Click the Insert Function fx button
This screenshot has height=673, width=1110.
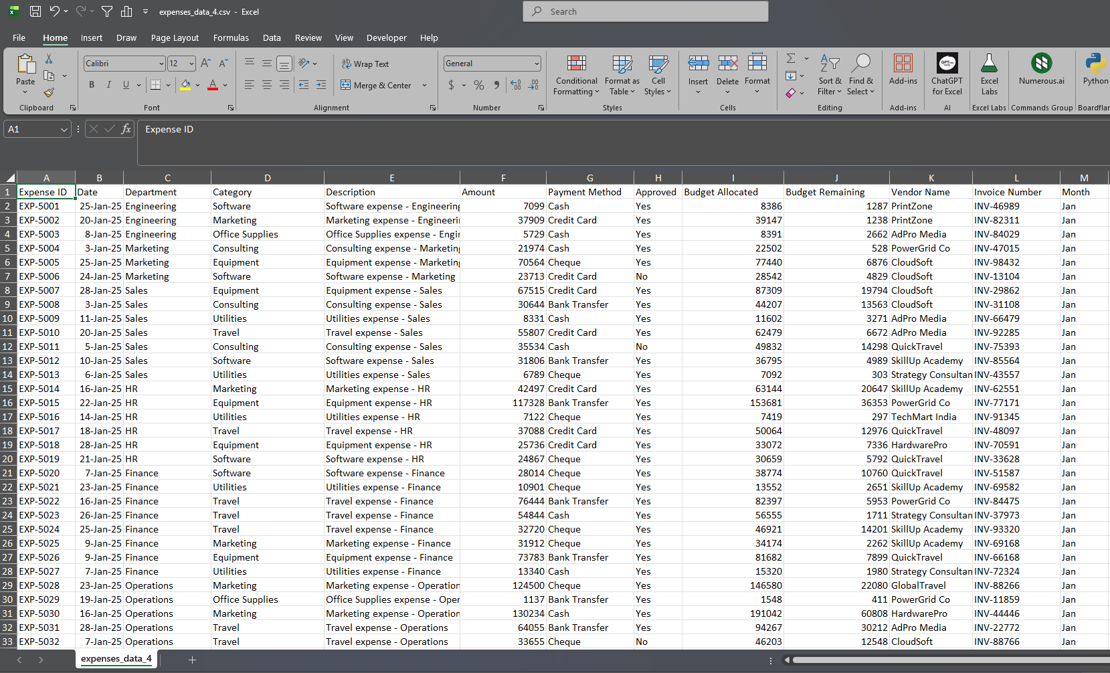126,129
